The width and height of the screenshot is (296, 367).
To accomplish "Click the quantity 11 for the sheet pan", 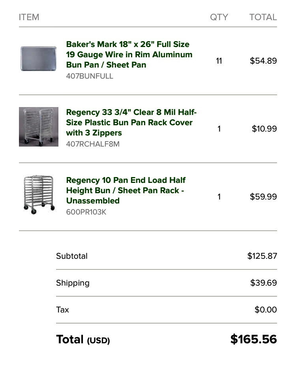I will tap(219, 61).
